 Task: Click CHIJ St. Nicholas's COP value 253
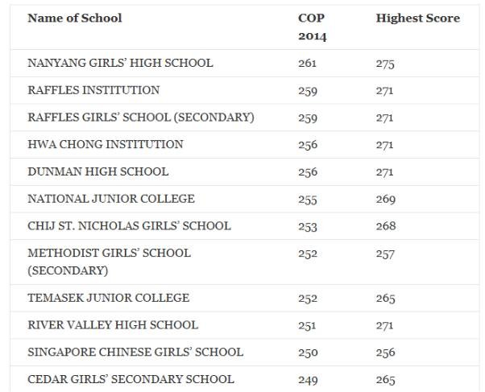(x=308, y=226)
